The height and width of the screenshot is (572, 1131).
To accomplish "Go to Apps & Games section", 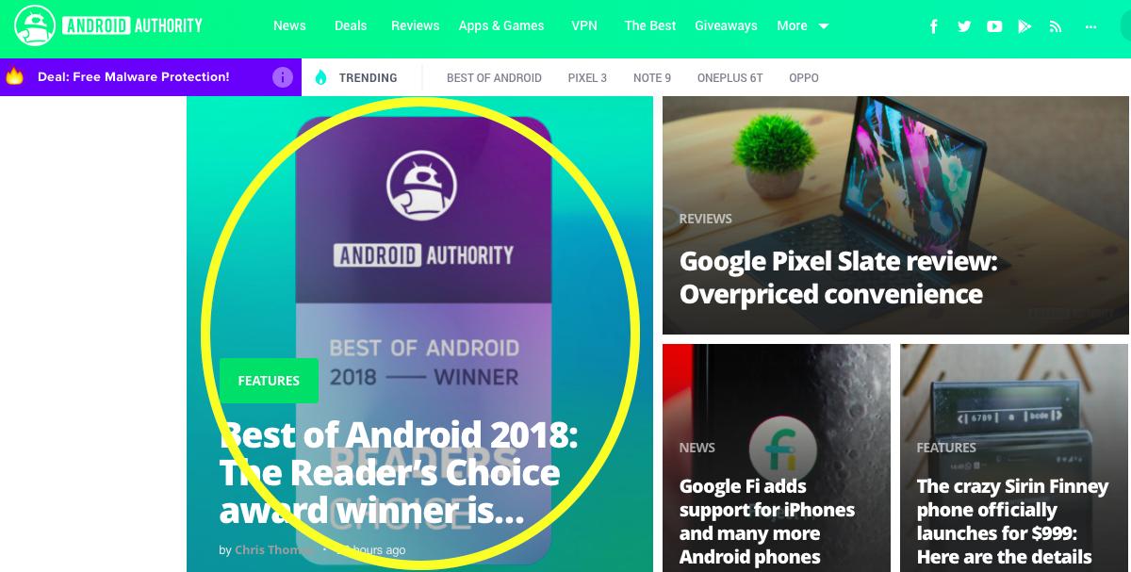I will point(501,25).
